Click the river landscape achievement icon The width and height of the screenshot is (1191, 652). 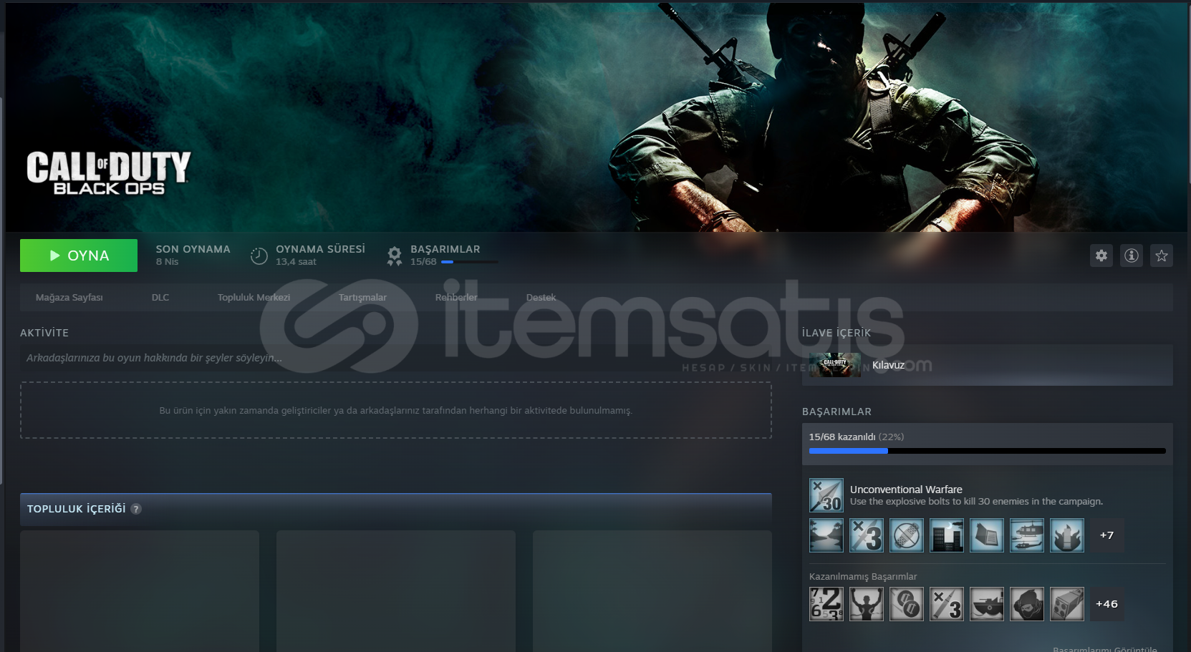pyautogui.click(x=826, y=535)
